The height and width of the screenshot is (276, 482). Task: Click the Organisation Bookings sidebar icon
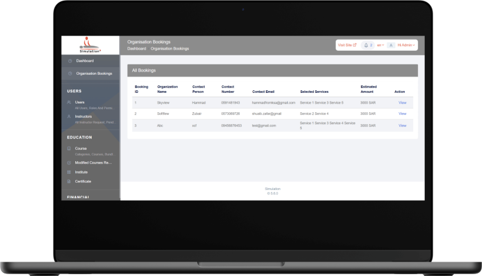pos(70,73)
